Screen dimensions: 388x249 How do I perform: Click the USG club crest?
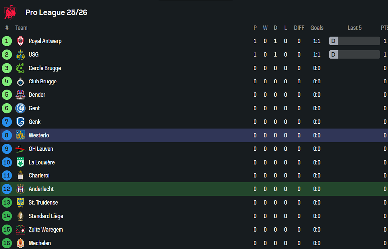tap(20, 55)
